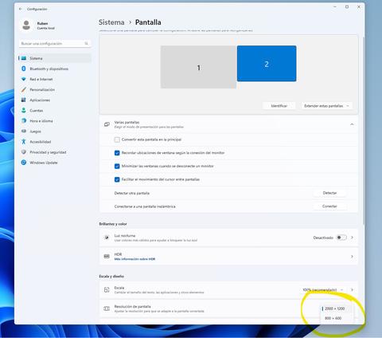Open the Extender estas pantallas dropdown
Image resolution: width=382 pixels, height=338 pixels.
pyautogui.click(x=327, y=106)
